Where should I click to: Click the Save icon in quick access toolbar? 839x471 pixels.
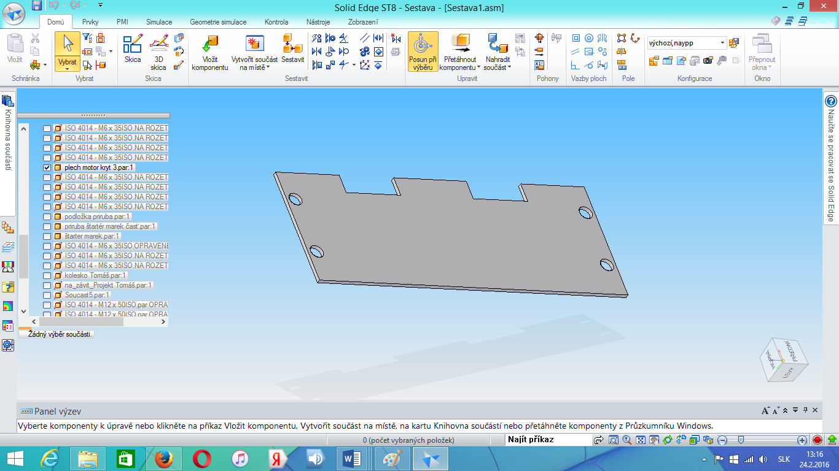37,6
